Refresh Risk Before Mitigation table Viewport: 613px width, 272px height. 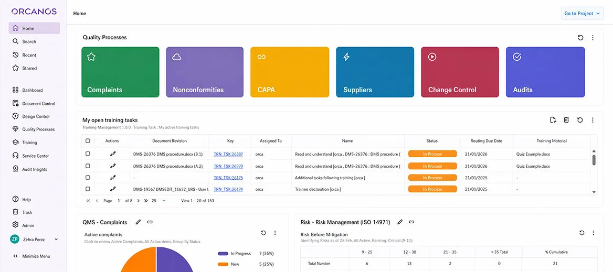582,233
